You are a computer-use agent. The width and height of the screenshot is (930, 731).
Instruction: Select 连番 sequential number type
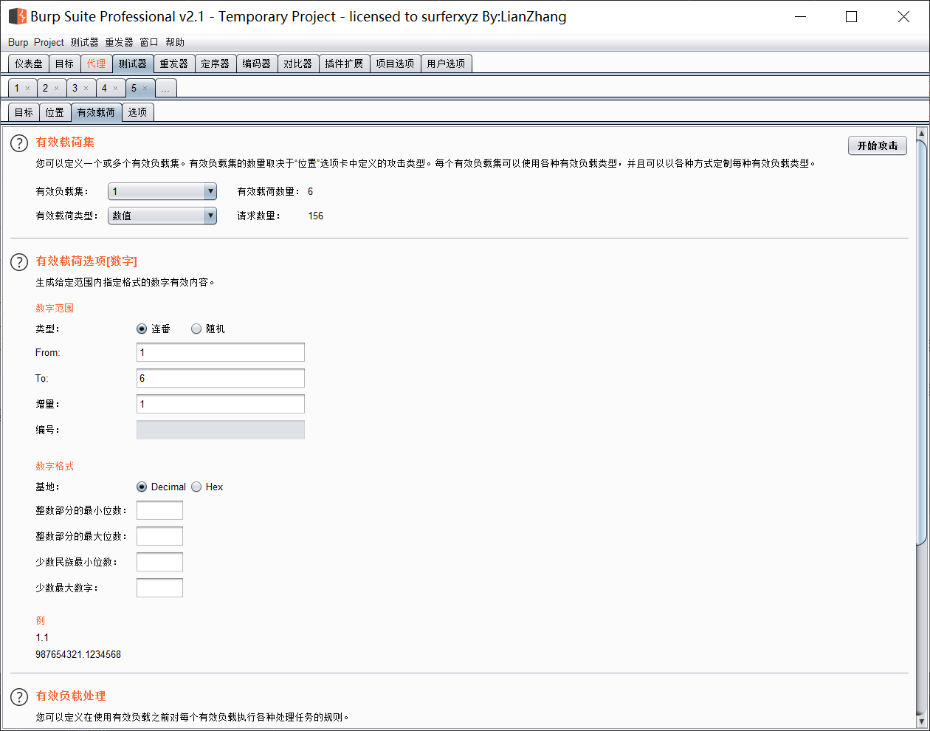(142, 329)
